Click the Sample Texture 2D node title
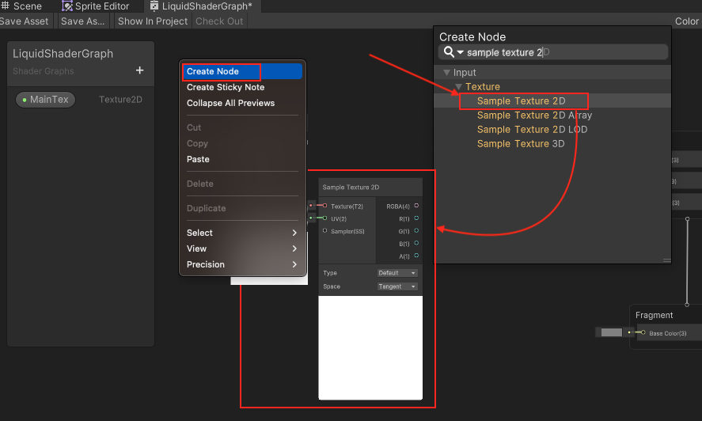 [x=351, y=188]
